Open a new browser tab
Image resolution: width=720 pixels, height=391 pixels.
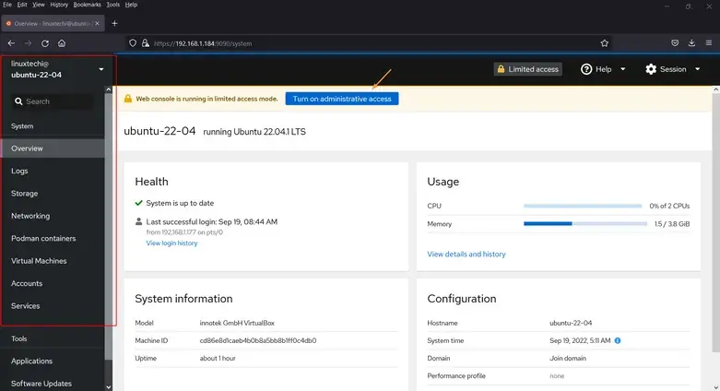(x=115, y=23)
